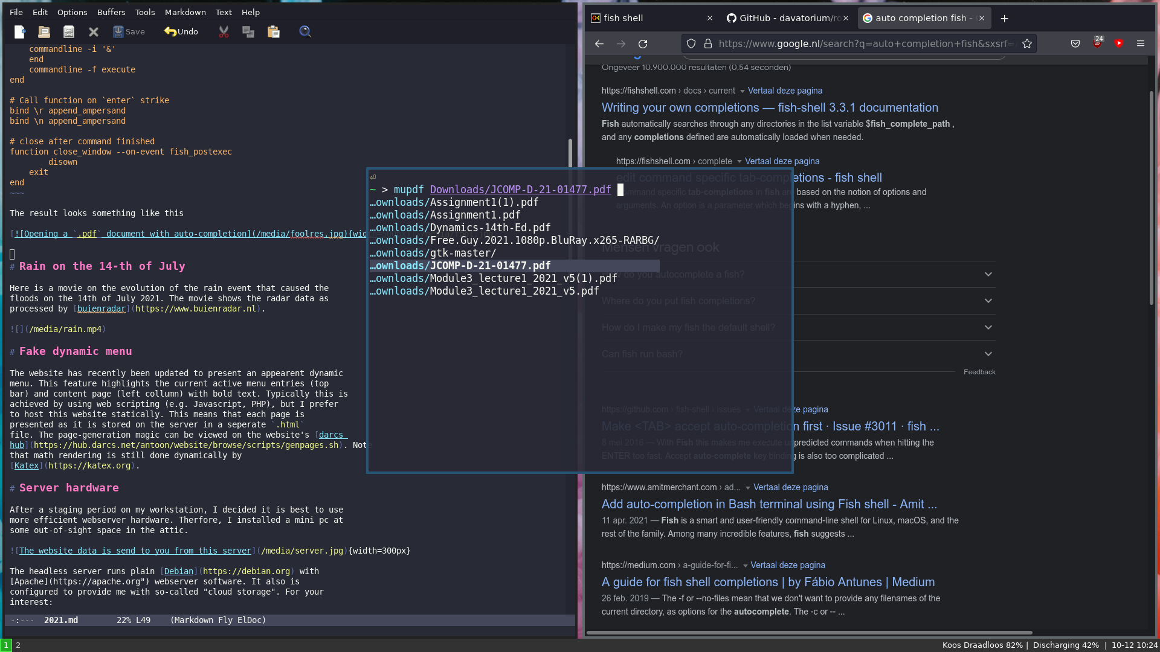This screenshot has width=1160, height=652.
Task: Bookmark page with the star icon
Action: click(x=1027, y=43)
